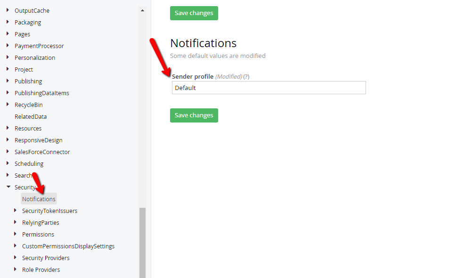456x278 pixels.
Task: Open the SalesForceConnector settings item
Action: coord(42,152)
